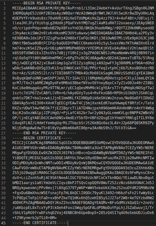Place cursor in line starting with GBAVAp5v+6I3X0
This screenshot has width=156, height=226.
83,103
